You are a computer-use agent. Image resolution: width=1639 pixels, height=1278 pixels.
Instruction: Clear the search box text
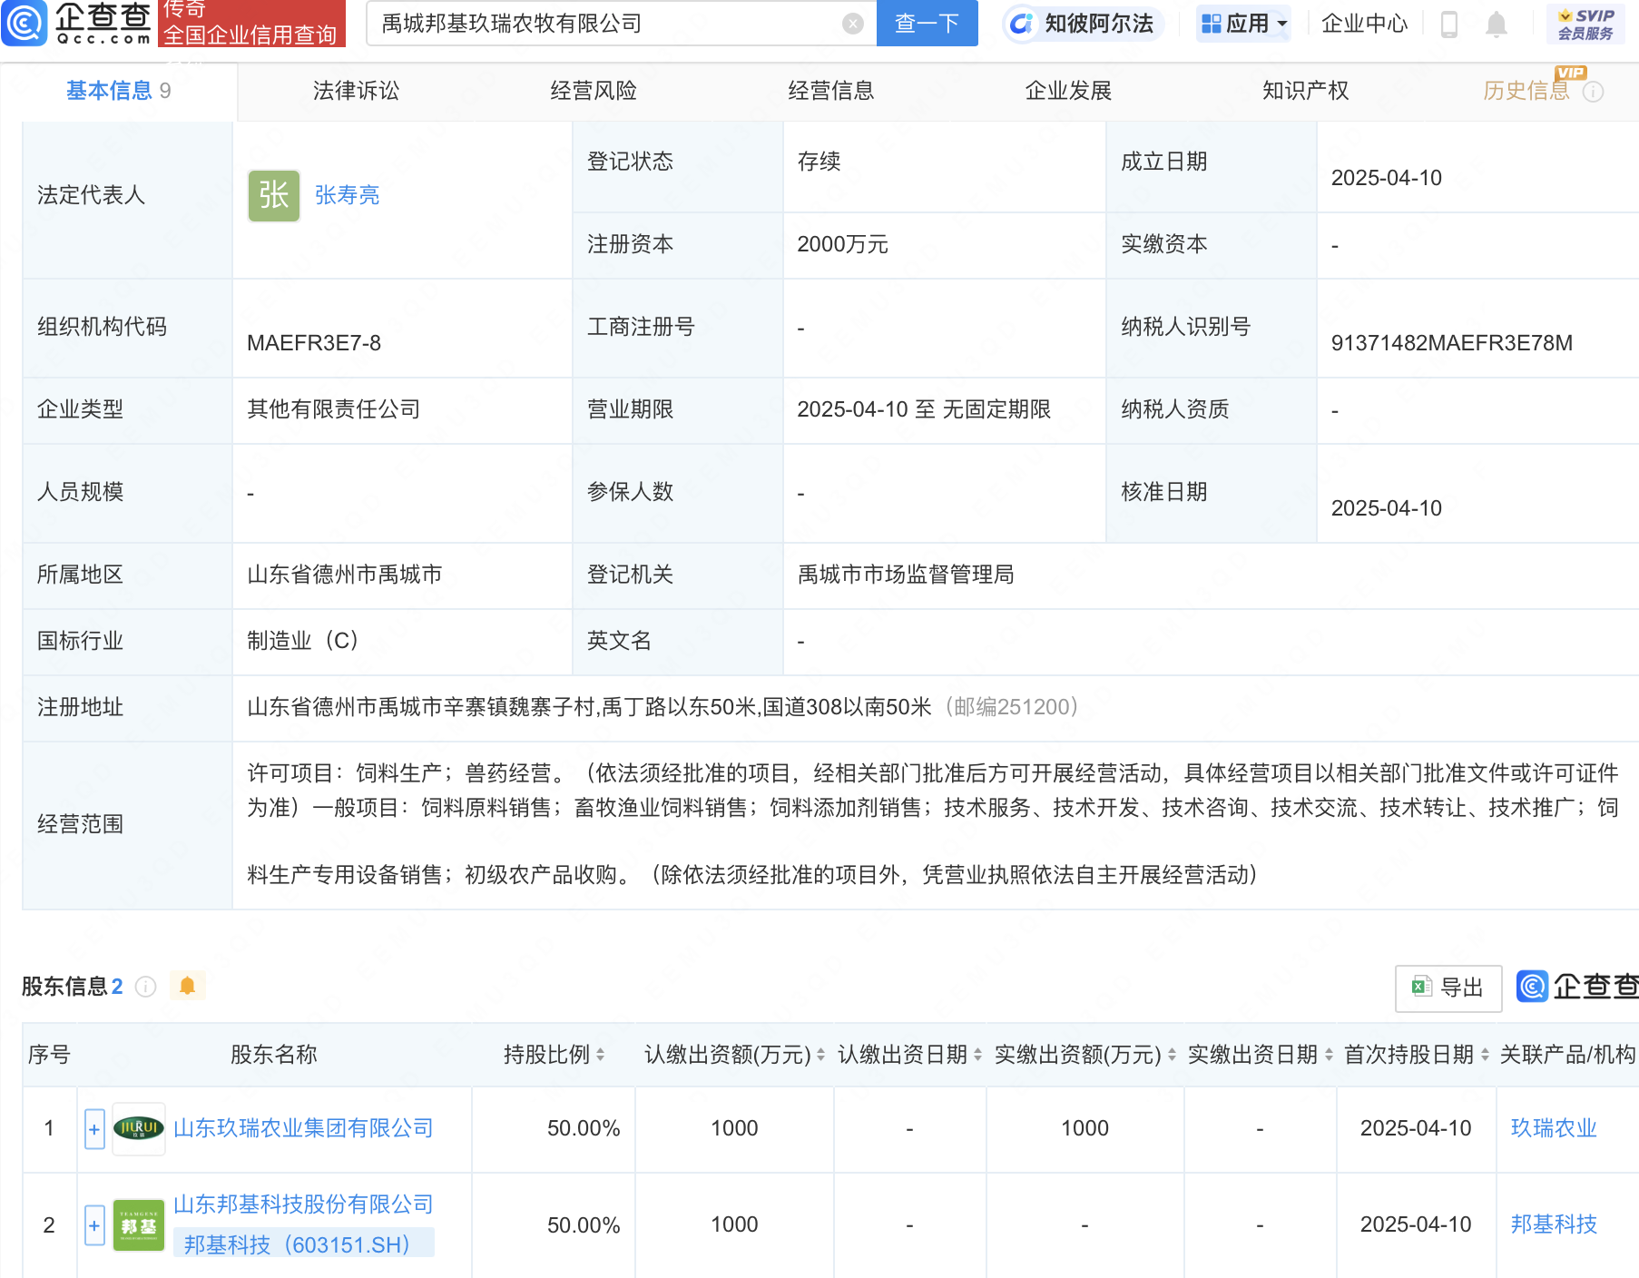coord(852,24)
